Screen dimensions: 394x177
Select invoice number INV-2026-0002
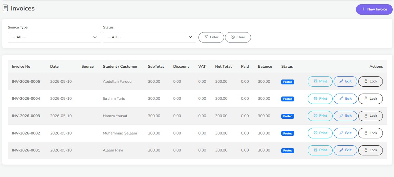(x=26, y=133)
